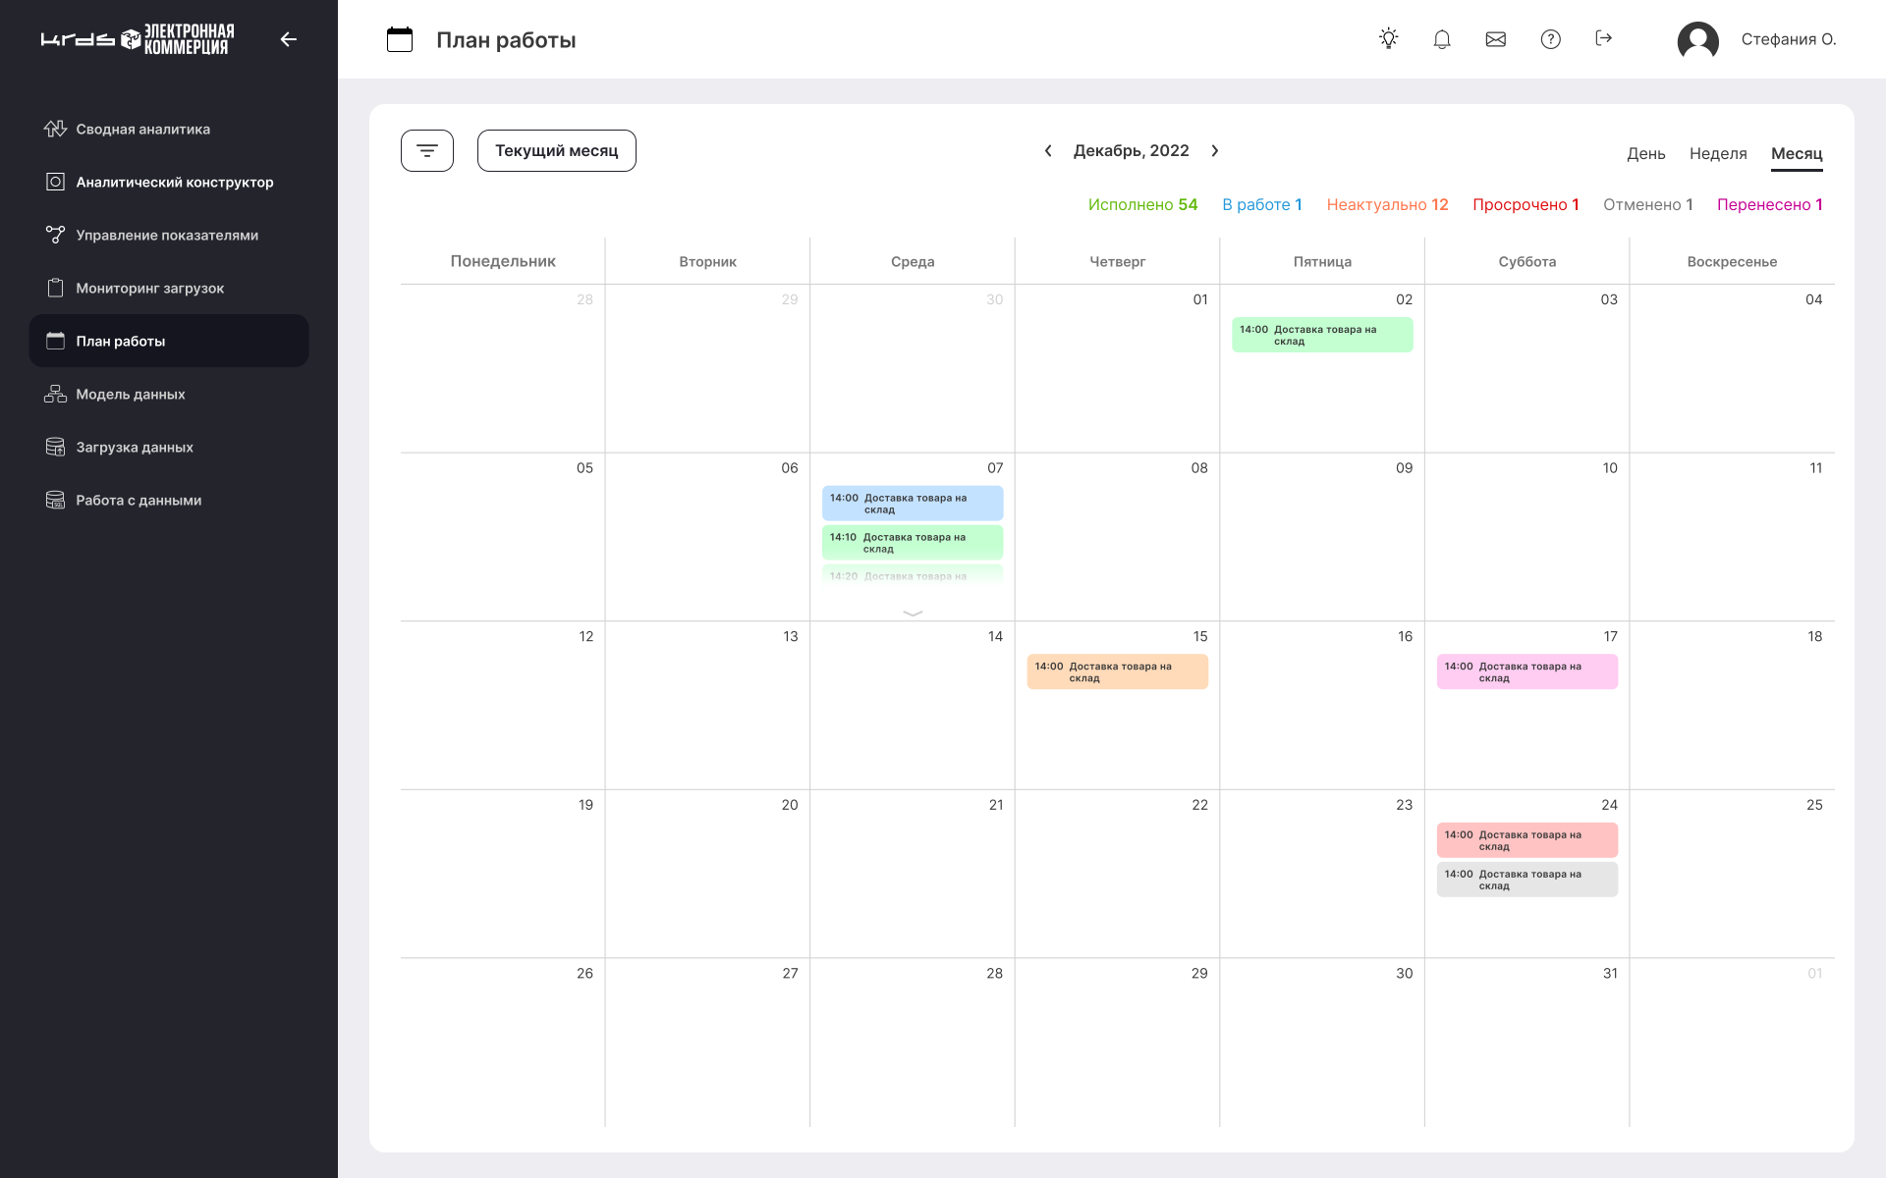Go to next month with right chevron
Image resolution: width=1886 pixels, height=1178 pixels.
coord(1215,150)
